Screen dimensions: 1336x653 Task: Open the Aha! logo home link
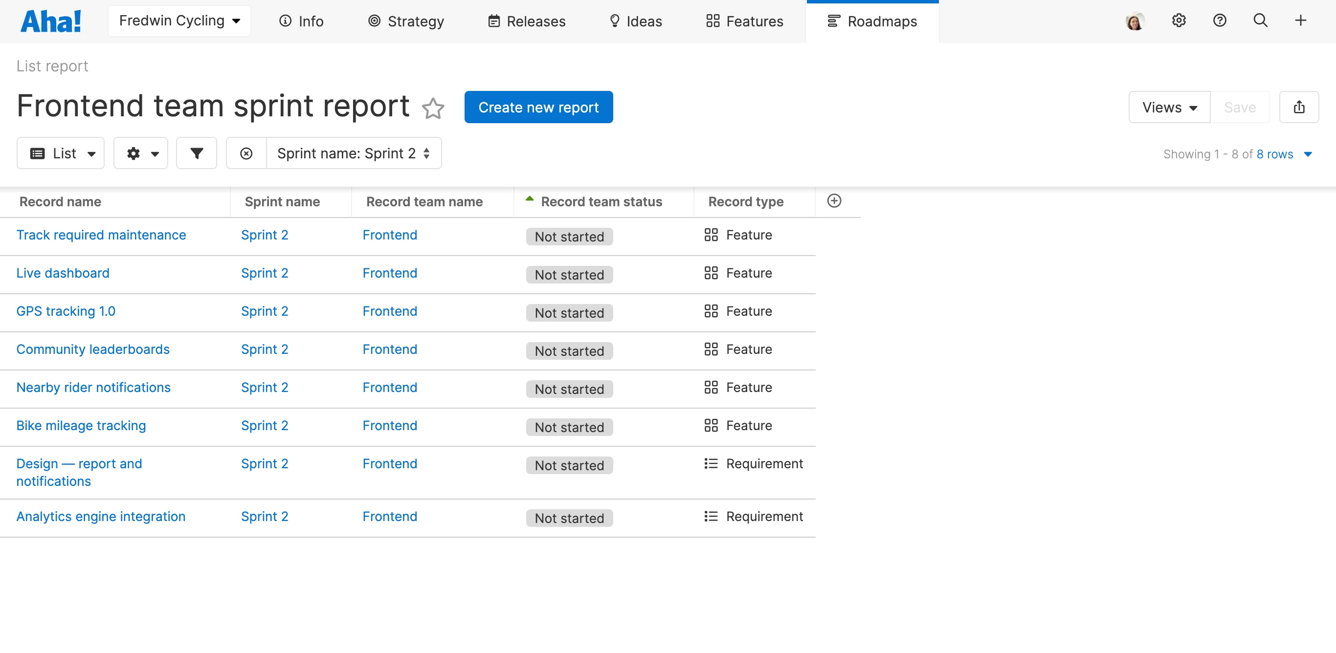[51, 21]
